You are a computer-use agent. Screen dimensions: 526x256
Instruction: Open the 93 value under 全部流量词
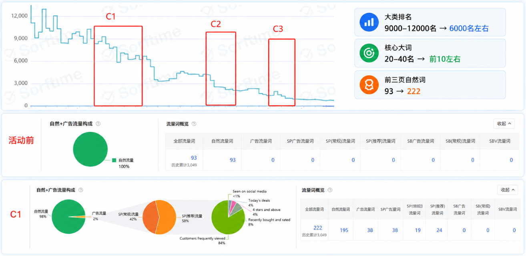coord(194,158)
